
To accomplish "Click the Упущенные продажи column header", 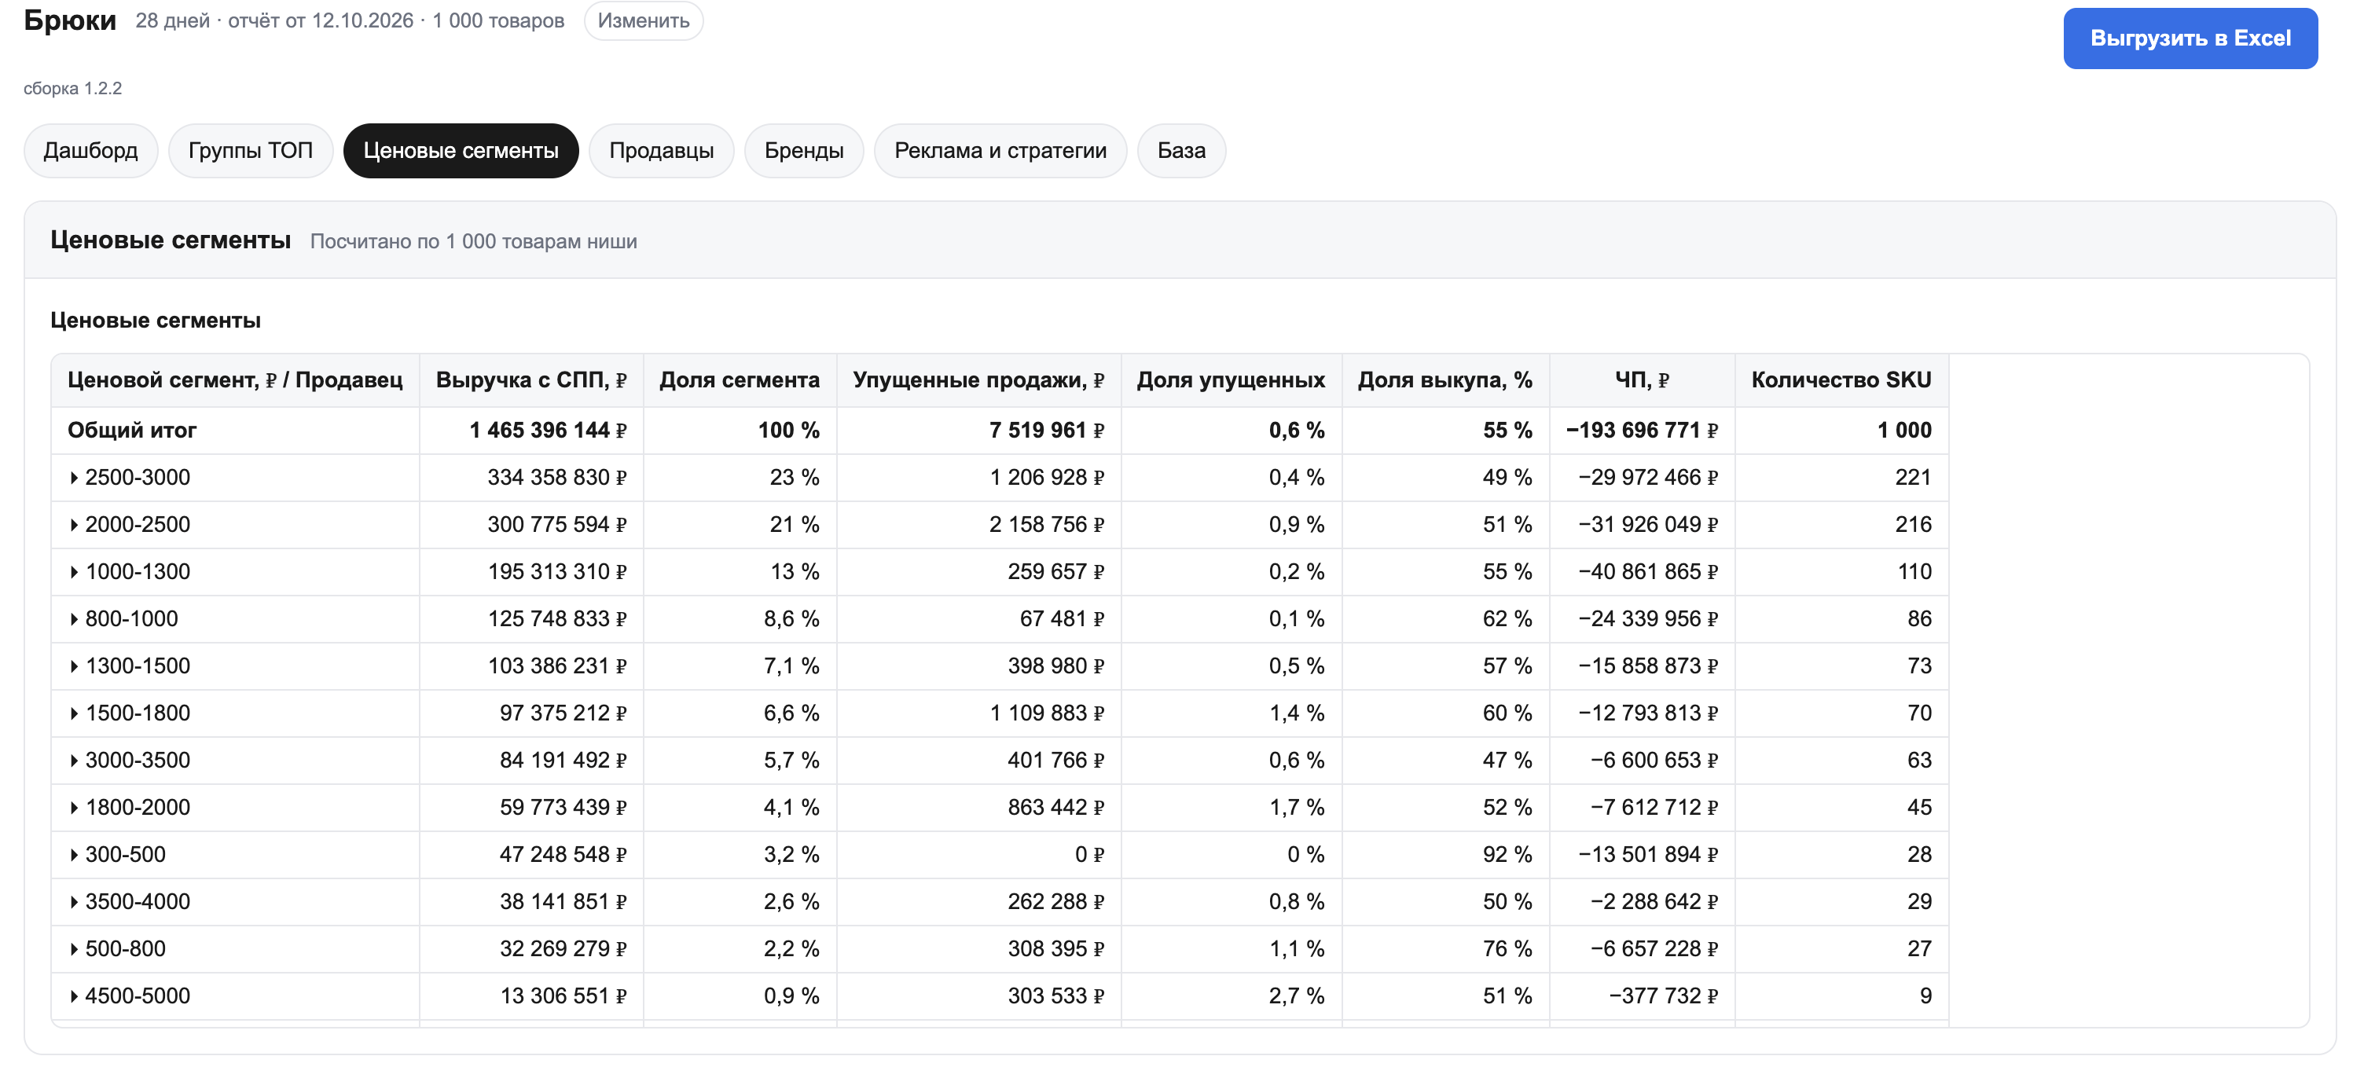I will click(x=978, y=380).
